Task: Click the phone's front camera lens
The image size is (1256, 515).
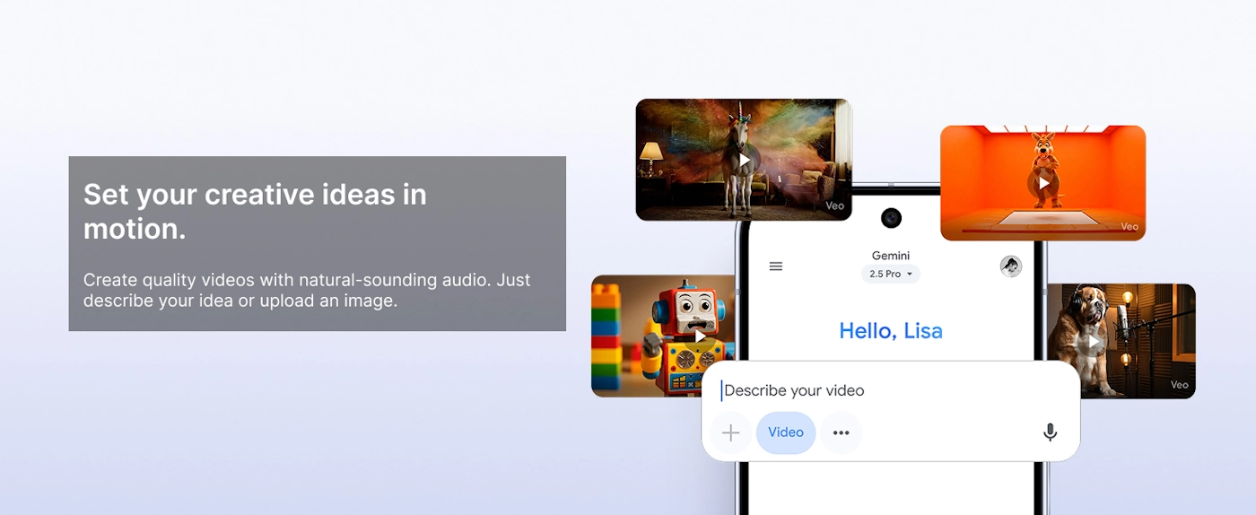Action: tap(891, 218)
